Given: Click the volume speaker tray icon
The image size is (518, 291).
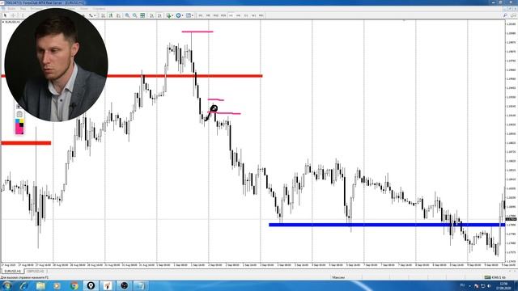Looking at the screenshot, I should coord(489,285).
